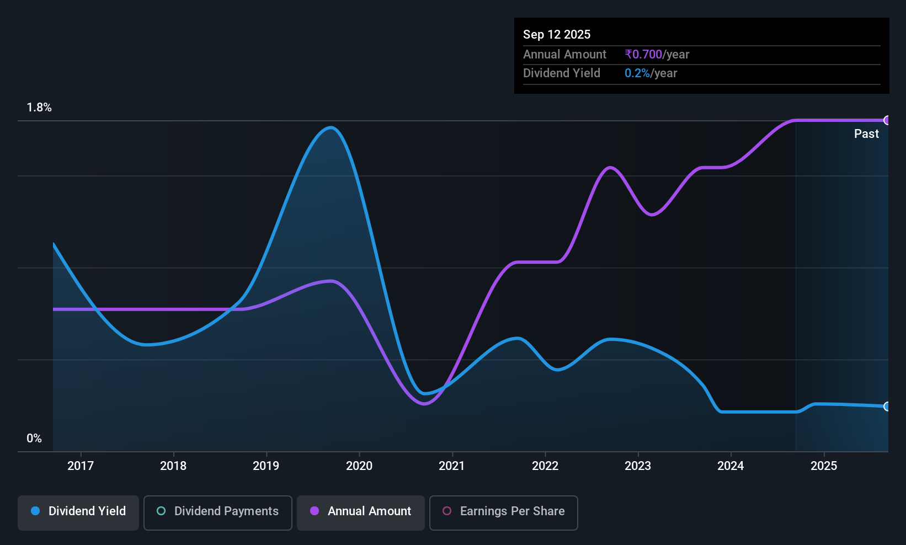Select the 2017 x-axis label
906x545 pixels.
click(81, 466)
